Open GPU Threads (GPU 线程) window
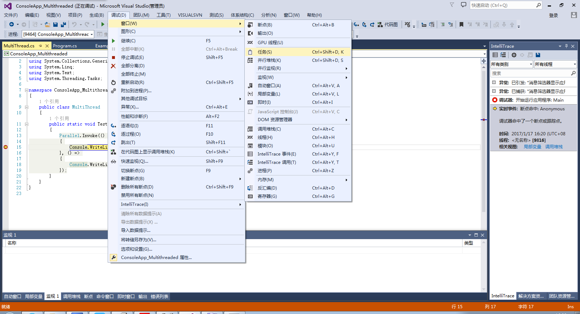Image resolution: width=580 pixels, height=314 pixels. tap(298, 43)
